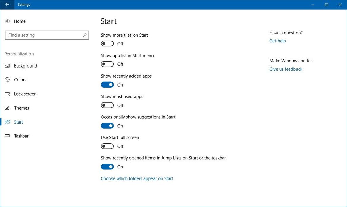Enable Show app list in Start menu
This screenshot has height=207, width=347.
(107, 64)
